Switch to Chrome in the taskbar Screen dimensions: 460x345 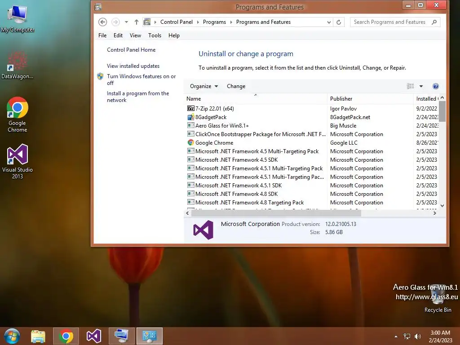[66, 336]
